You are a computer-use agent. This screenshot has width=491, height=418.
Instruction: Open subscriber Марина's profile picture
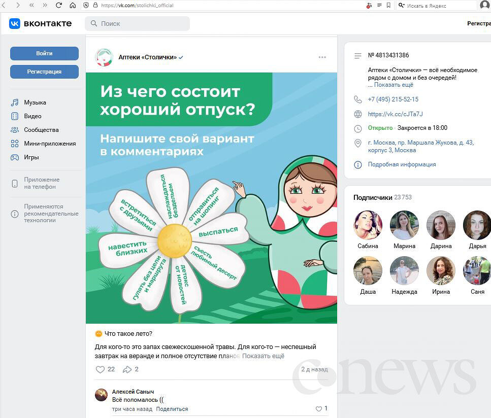[404, 225]
